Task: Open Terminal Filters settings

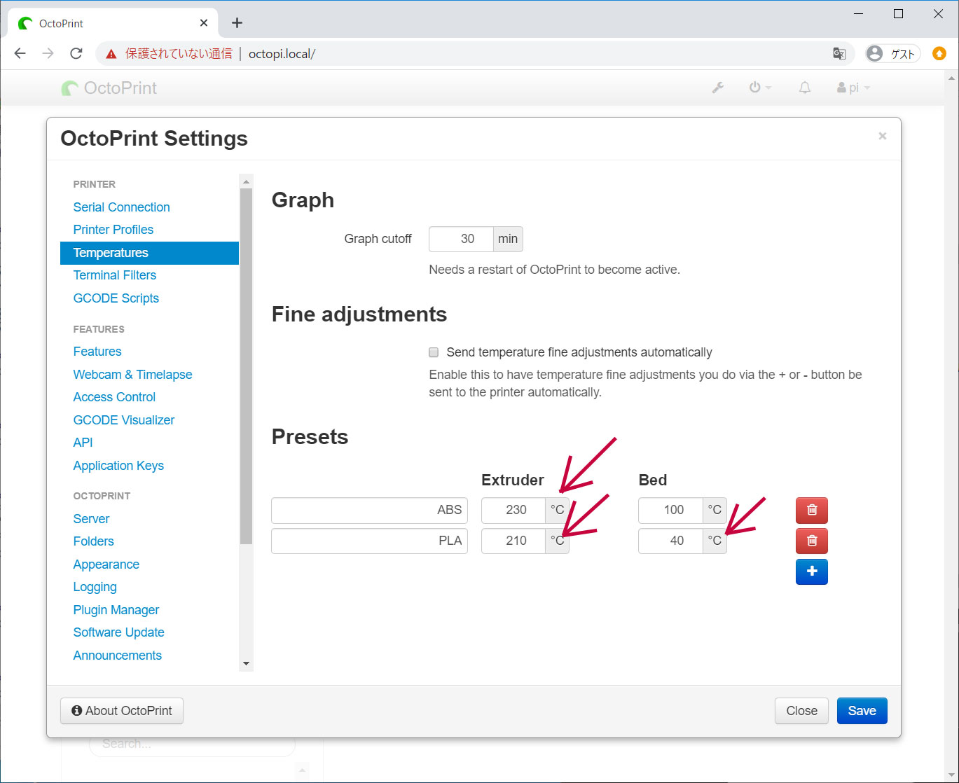Action: 114,275
